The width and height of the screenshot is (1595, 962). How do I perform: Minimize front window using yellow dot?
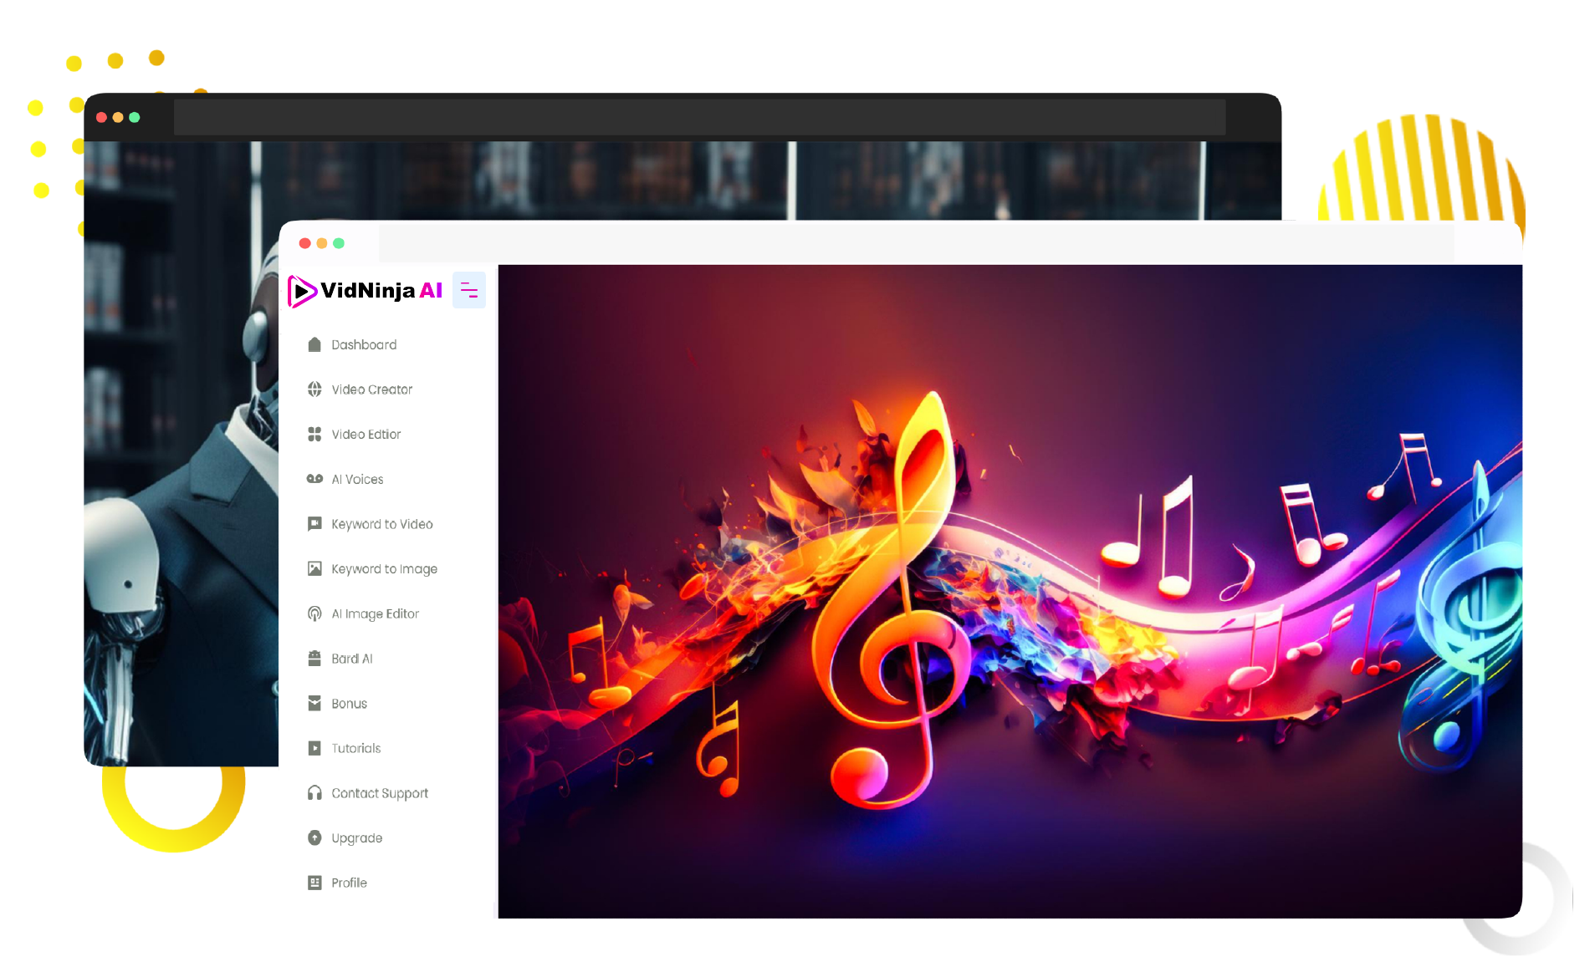322,243
